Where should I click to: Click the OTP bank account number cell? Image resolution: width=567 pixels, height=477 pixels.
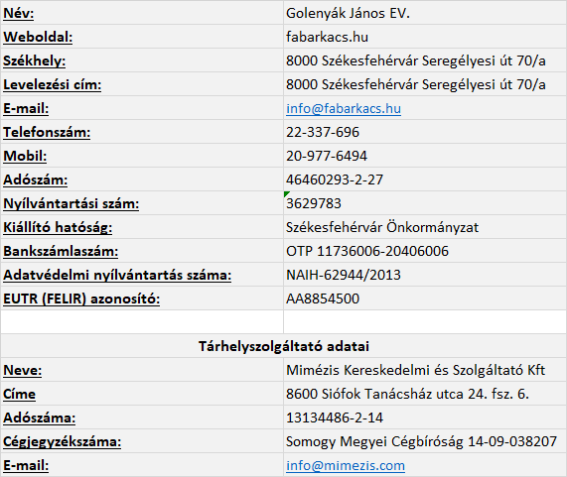click(x=425, y=251)
